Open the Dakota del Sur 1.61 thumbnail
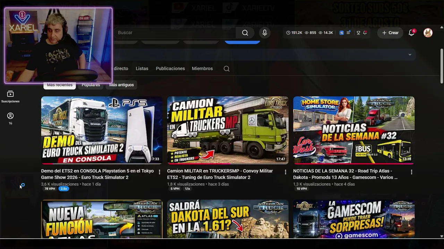Image resolution: width=444 pixels, height=249 pixels. click(228, 219)
